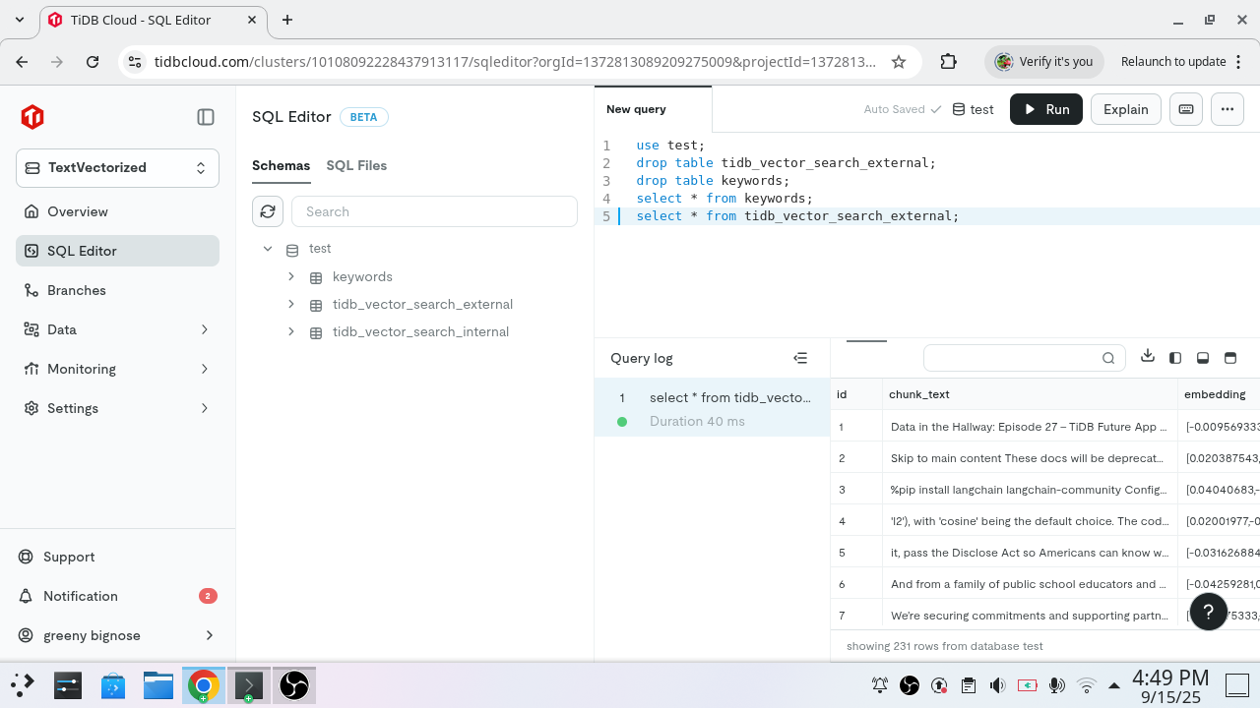
Task: Open the test database selector
Action: click(973, 109)
